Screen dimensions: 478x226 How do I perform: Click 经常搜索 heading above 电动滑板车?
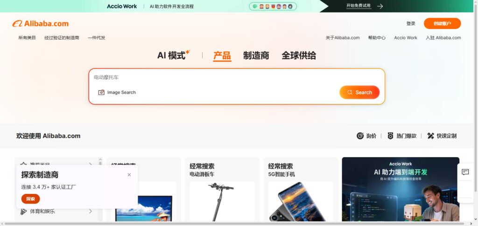click(202, 166)
